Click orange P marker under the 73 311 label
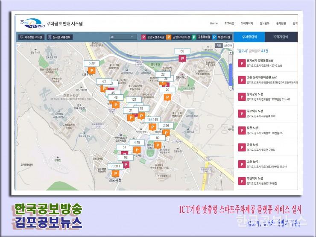 click(x=115, y=173)
